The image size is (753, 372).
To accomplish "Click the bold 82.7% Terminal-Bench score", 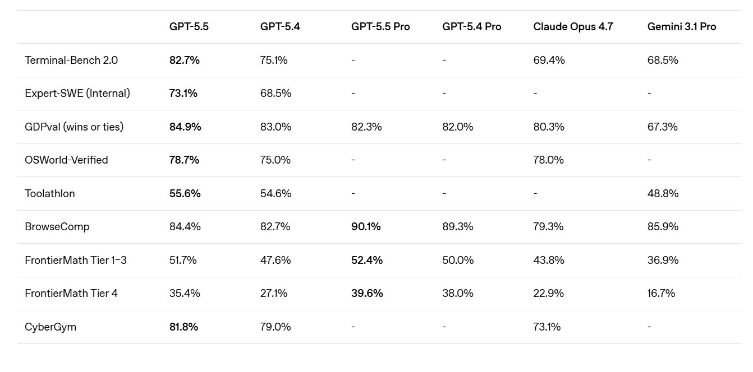I will [x=184, y=60].
